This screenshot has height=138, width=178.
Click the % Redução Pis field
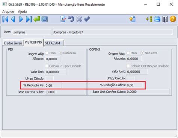click(53, 86)
